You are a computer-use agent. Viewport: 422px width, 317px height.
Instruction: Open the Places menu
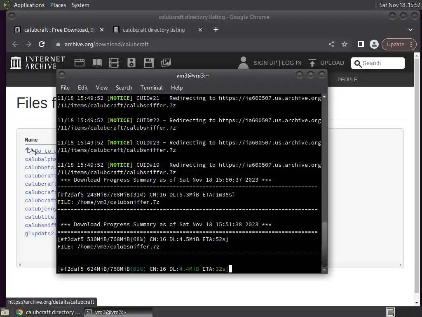[x=58, y=5]
